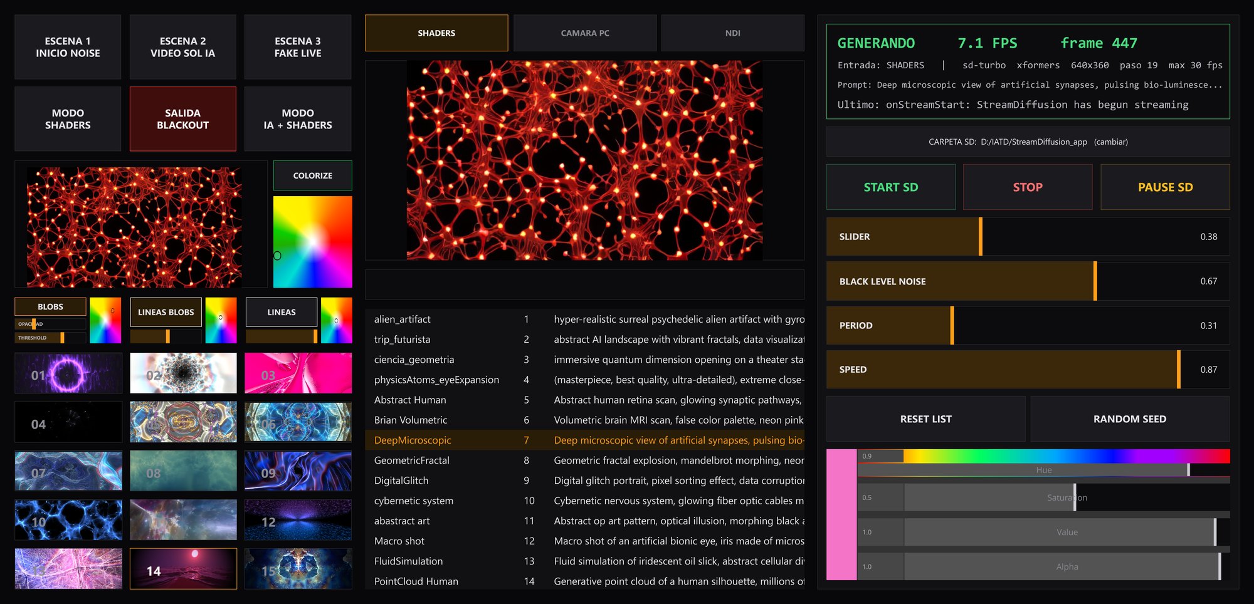Click the pink color preview swatch

coord(841,514)
